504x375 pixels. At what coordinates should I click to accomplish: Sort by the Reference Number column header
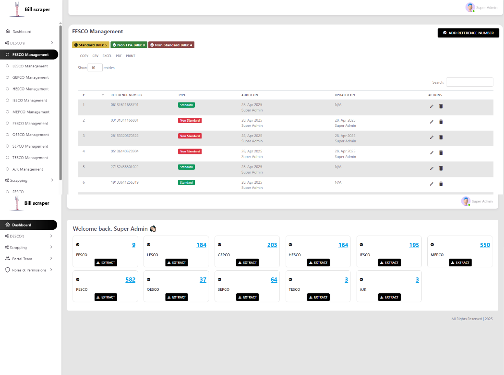click(126, 95)
